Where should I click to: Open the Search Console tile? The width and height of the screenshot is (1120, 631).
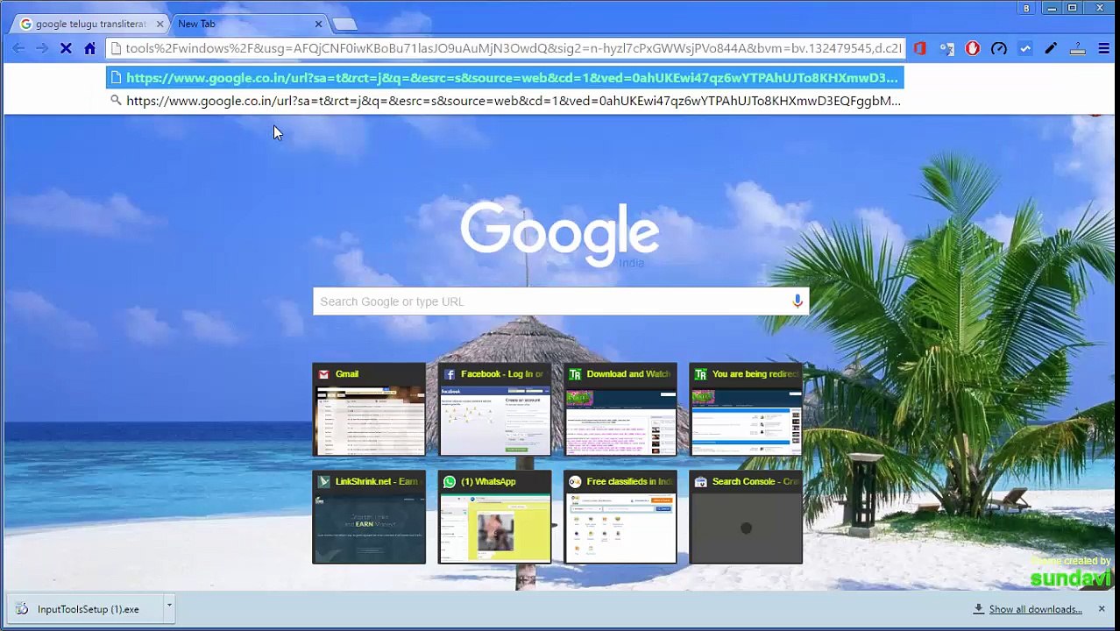(x=745, y=517)
